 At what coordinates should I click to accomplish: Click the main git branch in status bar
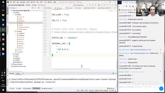(112, 90)
